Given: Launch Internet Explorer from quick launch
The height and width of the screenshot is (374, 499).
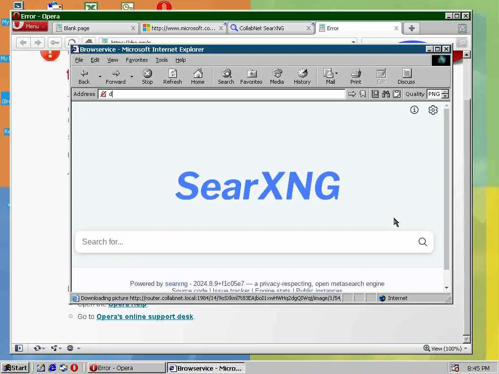Looking at the screenshot, I should point(52,368).
